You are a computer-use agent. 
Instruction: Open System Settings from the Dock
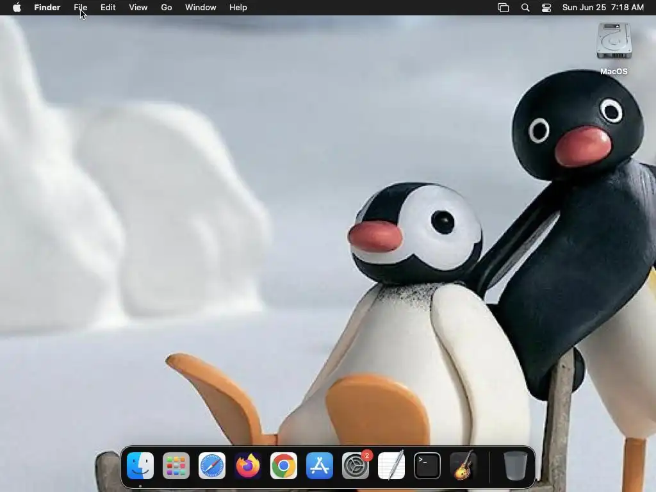[356, 466]
